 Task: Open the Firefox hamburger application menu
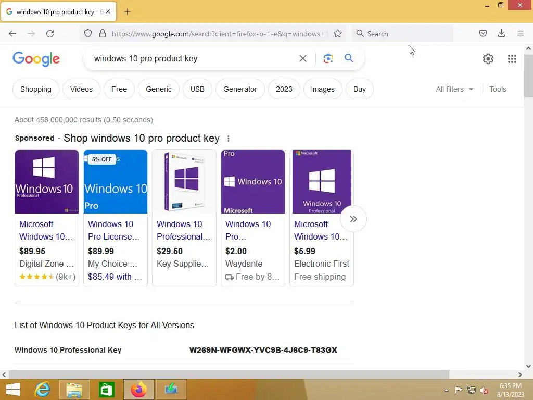coord(521,33)
